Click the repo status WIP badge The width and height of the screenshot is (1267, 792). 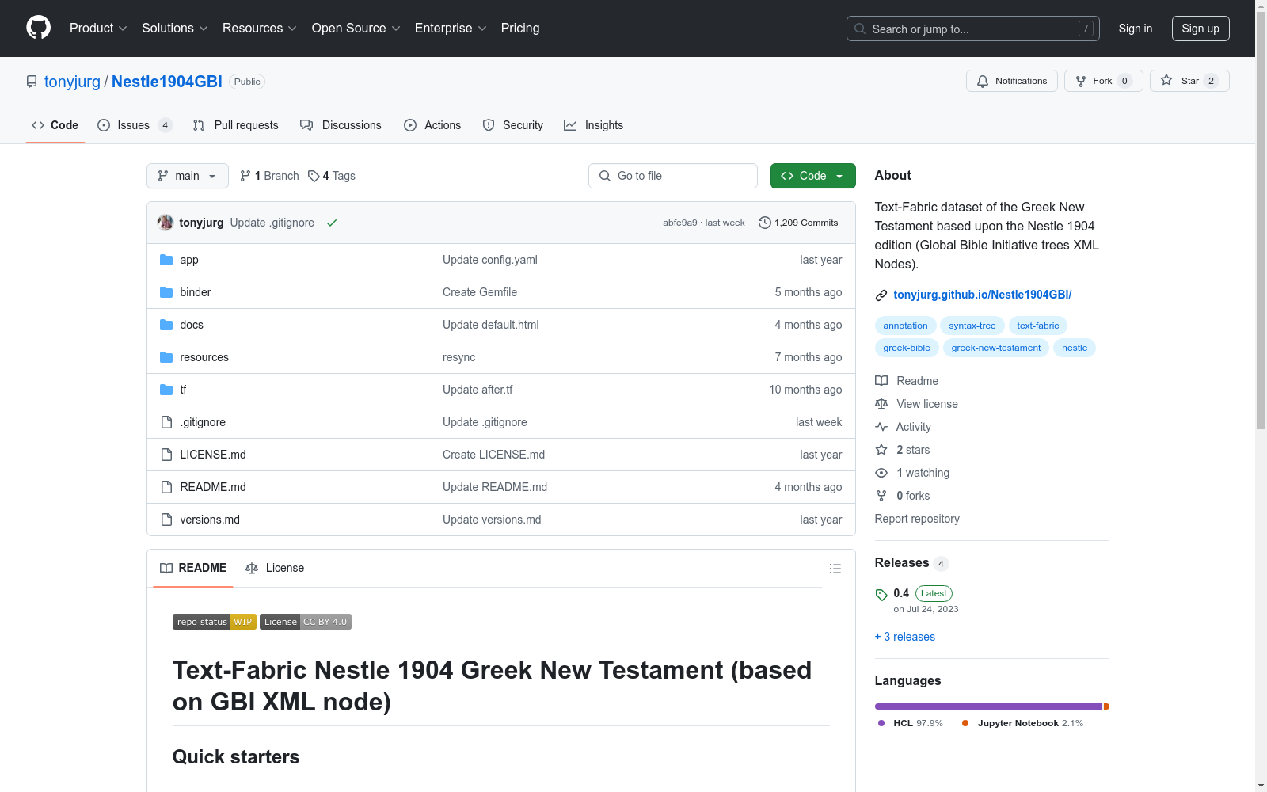click(214, 622)
